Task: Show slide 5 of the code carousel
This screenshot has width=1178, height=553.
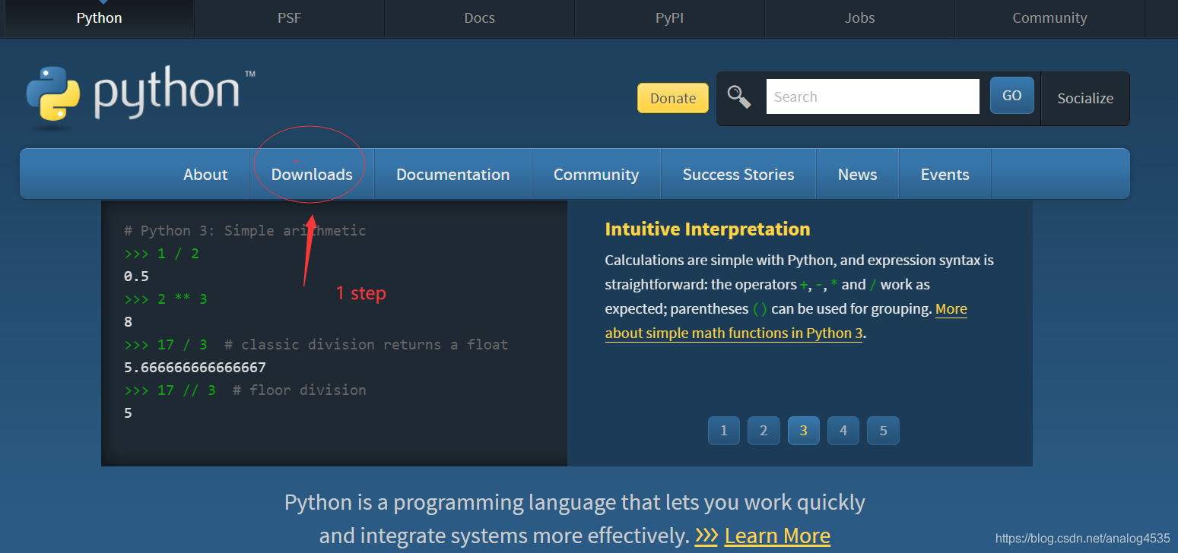Action: coord(884,431)
